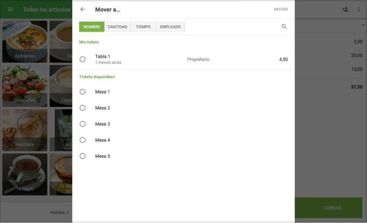Click the 'Mesa 3' ticket label
The height and width of the screenshot is (223, 367).
[102, 124]
